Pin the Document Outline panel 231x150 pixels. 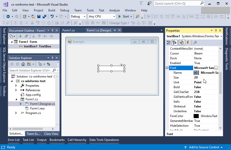click(52, 30)
